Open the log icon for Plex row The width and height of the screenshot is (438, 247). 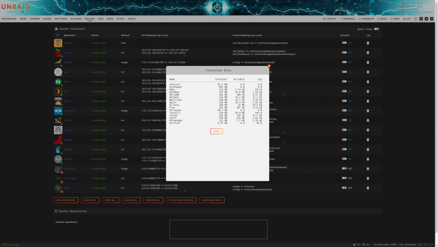368,91
